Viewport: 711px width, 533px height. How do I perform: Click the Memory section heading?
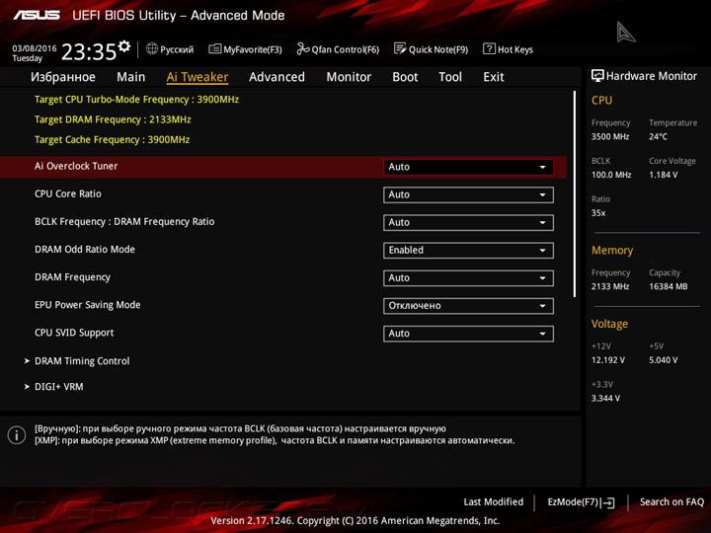(x=612, y=250)
